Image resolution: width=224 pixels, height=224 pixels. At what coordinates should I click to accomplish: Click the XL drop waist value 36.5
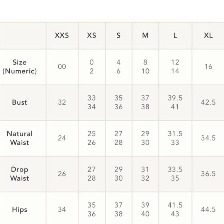pyautogui.click(x=208, y=174)
